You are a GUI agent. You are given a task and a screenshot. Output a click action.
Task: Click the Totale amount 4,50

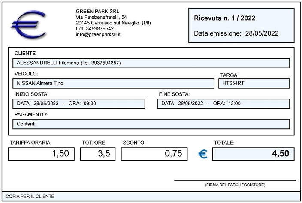(x=253, y=154)
